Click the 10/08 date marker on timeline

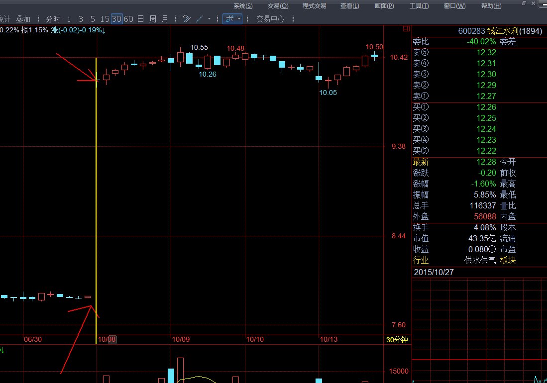[108, 339]
